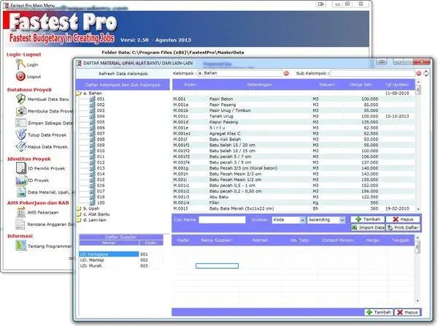Click the Tentang Programmer icon
This screenshot has height=326, width=438.
[21, 246]
